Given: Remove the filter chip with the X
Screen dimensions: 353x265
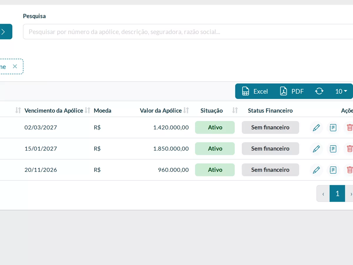Looking at the screenshot, I should [15, 66].
